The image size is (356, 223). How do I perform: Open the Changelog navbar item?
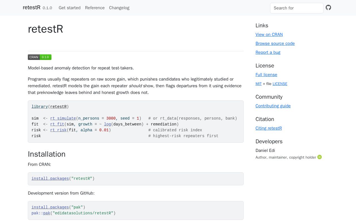(x=119, y=8)
